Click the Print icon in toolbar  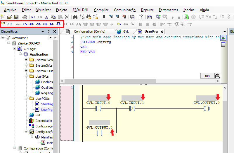tap(25, 17)
